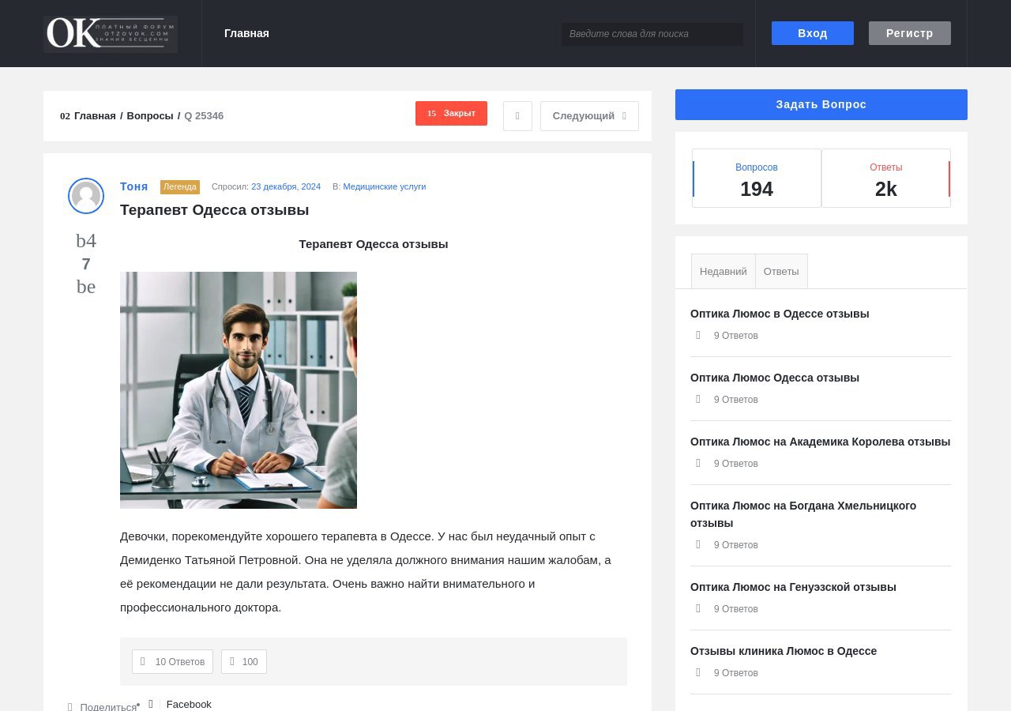Open Оптика Люмос на Генуэзской отзывы
Screen dimensions: 1011x711
pos(793,587)
